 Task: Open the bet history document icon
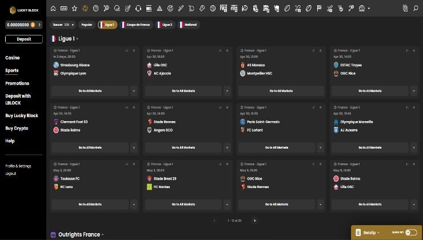(x=405, y=9)
